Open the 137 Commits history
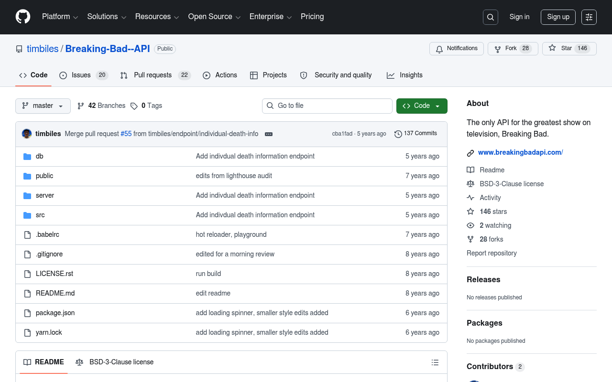Viewport: 612px width, 382px height. pyautogui.click(x=416, y=134)
